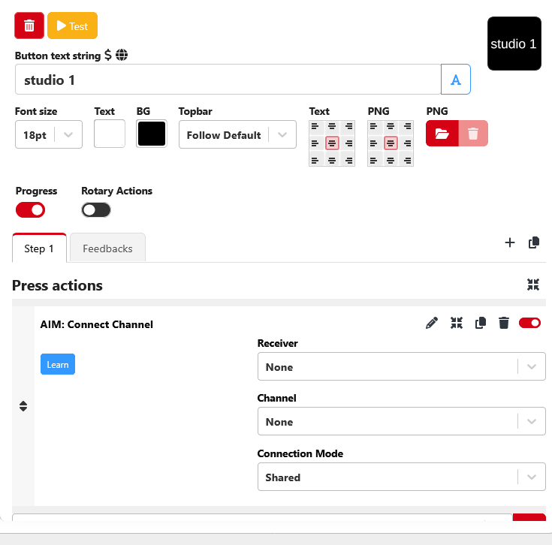Open the Font size 18pt dropdown
Image resolution: width=552 pixels, height=545 pixels.
coord(49,135)
